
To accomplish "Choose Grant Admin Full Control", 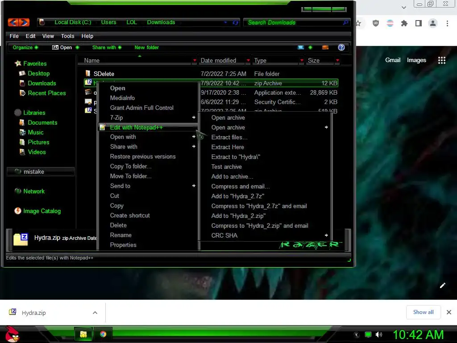I will (148, 108).
